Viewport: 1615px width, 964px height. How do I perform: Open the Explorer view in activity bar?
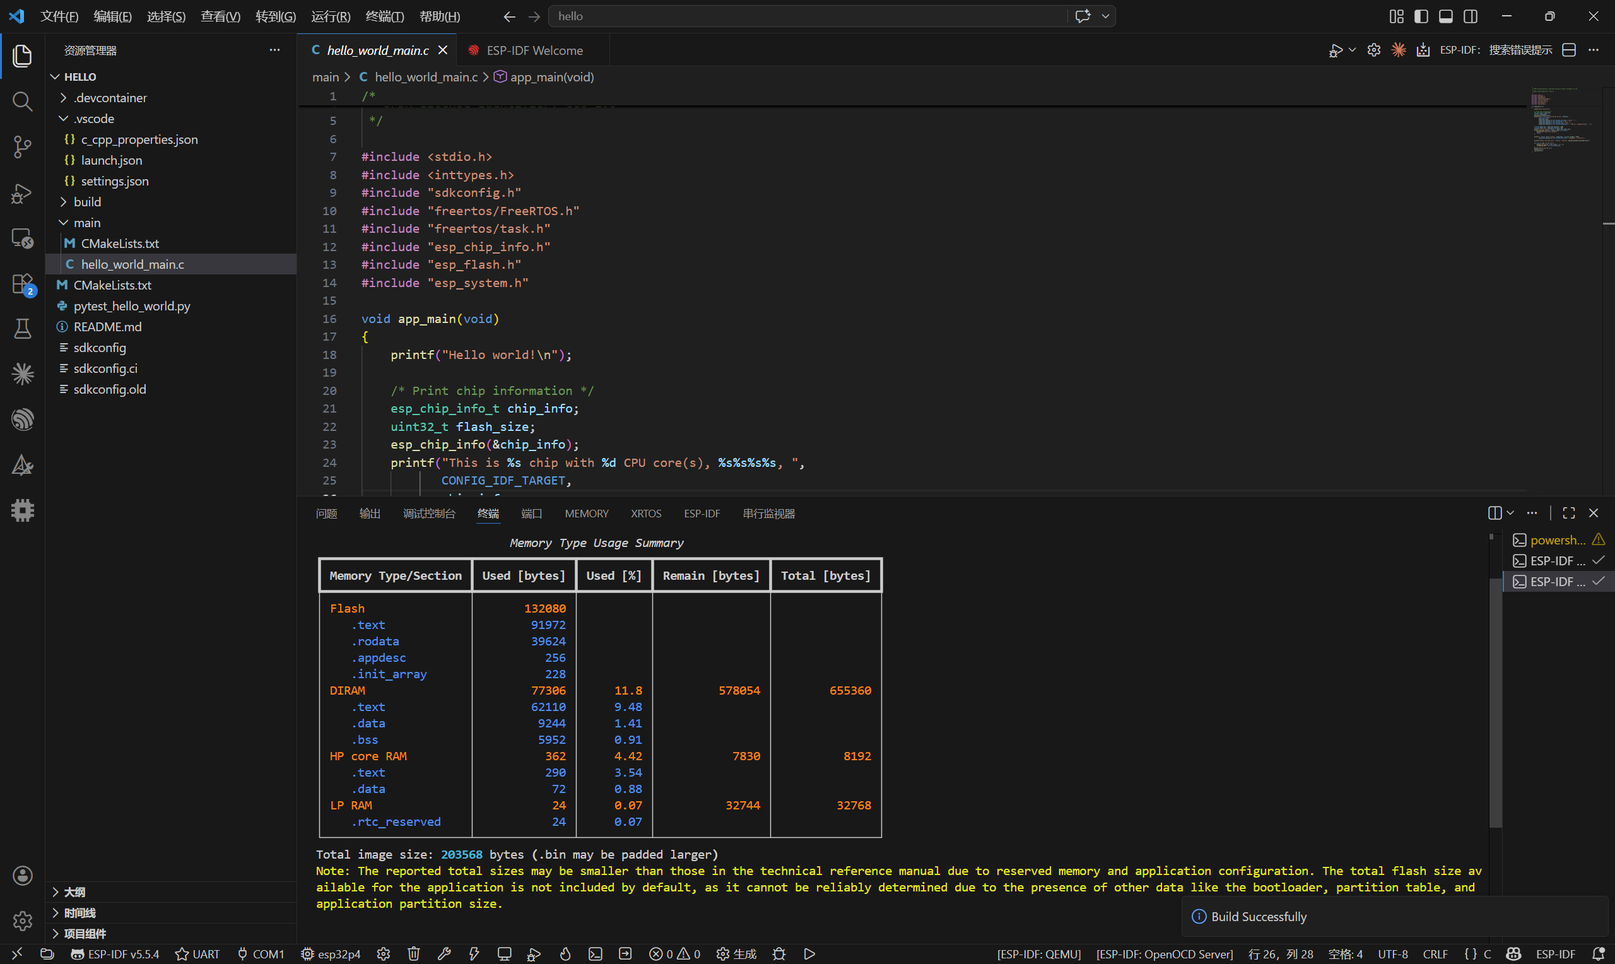coord(22,56)
